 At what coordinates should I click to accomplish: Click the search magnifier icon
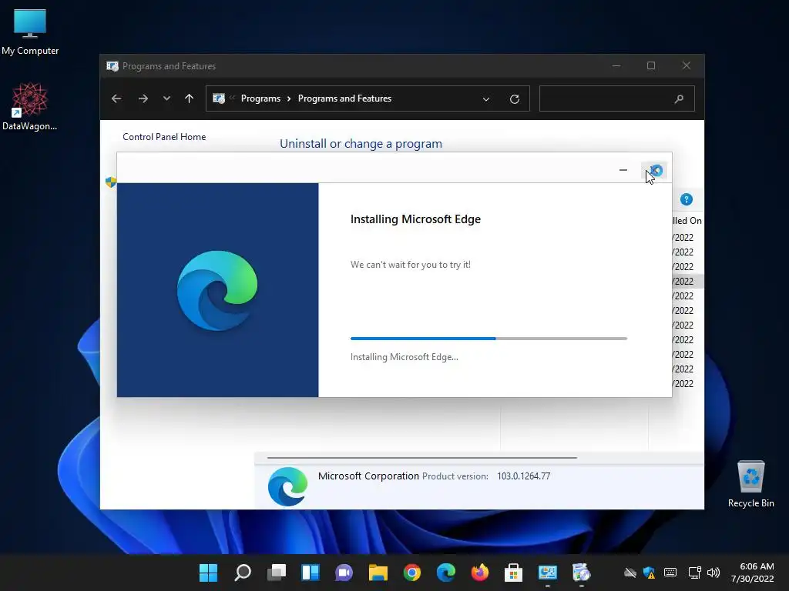[679, 99]
